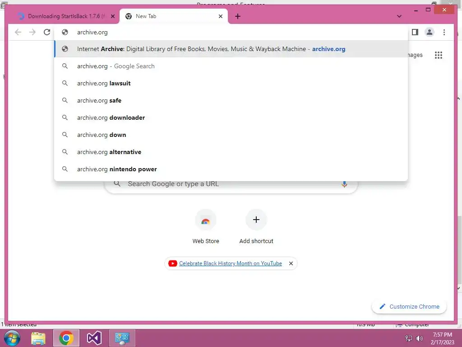The image size is (462, 347).
Task: Choose archive.org nintendo power suggestion
Action: tap(231, 169)
